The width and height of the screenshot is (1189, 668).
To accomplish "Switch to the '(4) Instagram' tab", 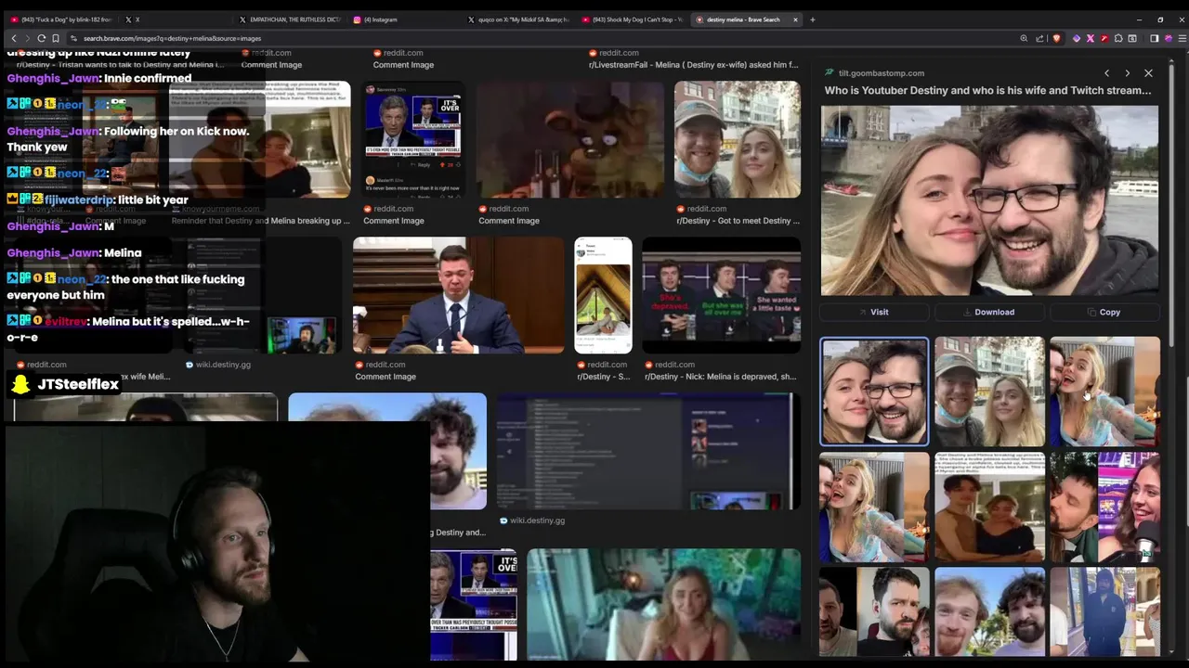I will (403, 19).
